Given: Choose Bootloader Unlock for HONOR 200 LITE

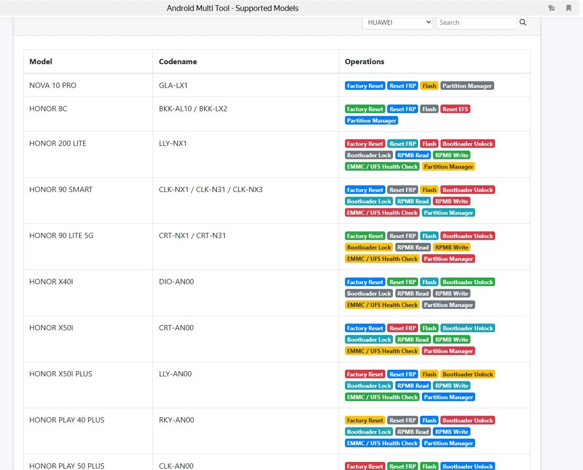Looking at the screenshot, I should [468, 144].
